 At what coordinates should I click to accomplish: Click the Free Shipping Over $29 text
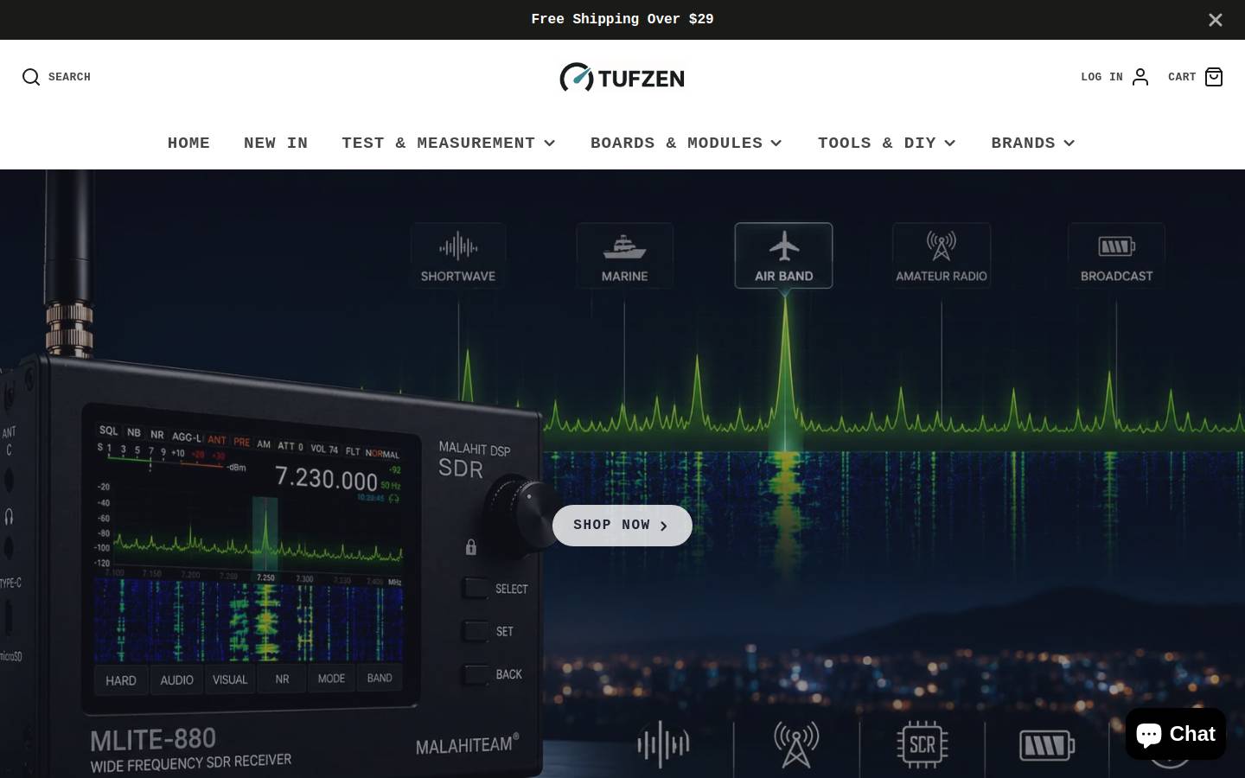[x=622, y=19]
